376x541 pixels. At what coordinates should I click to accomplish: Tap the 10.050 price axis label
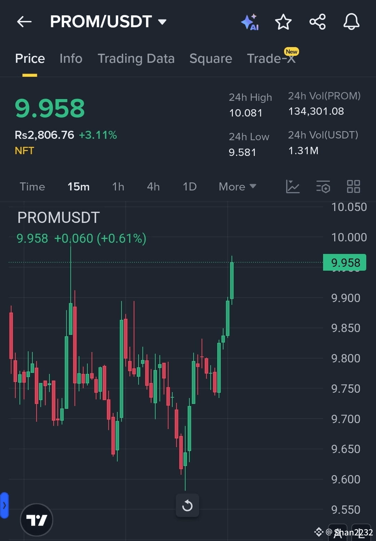pos(349,207)
